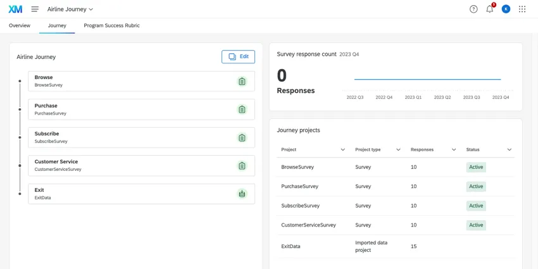Image resolution: width=538 pixels, height=269 pixels.
Task: Click the response count trend line chart
Action: pyautogui.click(x=427, y=80)
